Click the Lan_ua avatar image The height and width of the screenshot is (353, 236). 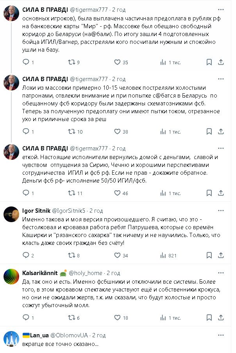coord(12,339)
